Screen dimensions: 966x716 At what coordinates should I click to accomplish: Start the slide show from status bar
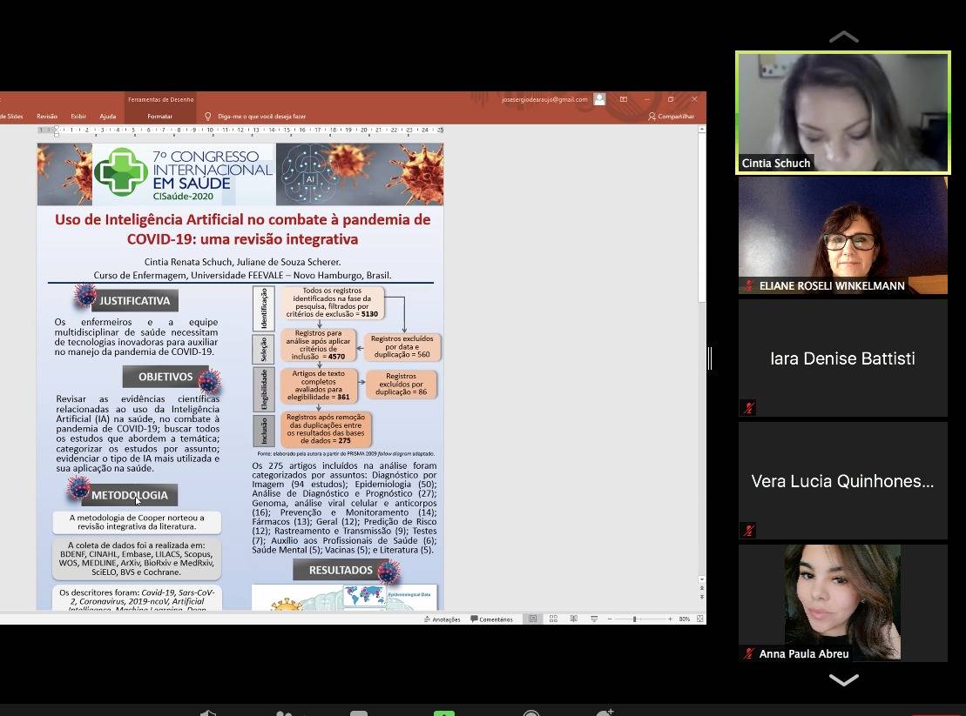click(594, 619)
